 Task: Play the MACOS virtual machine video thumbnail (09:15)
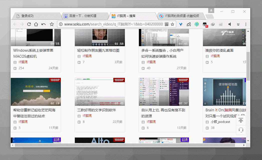36,37
